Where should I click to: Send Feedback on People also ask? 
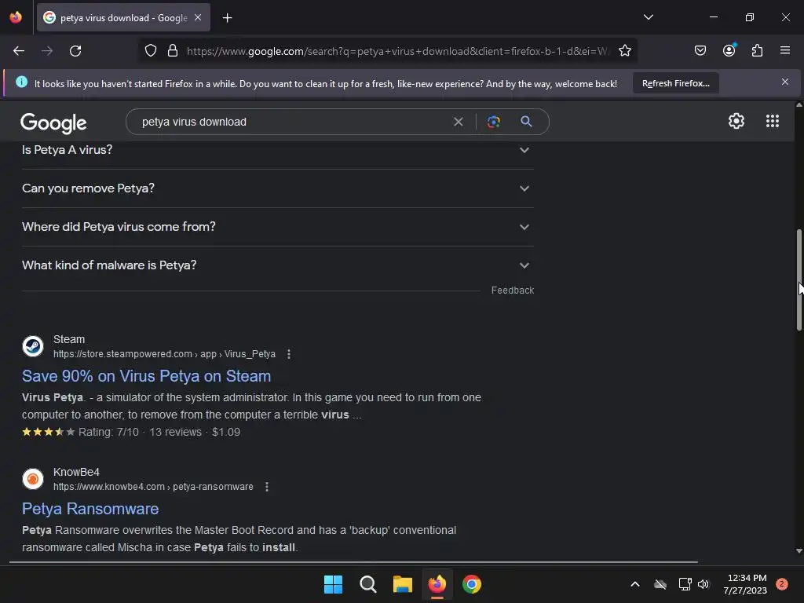(512, 291)
